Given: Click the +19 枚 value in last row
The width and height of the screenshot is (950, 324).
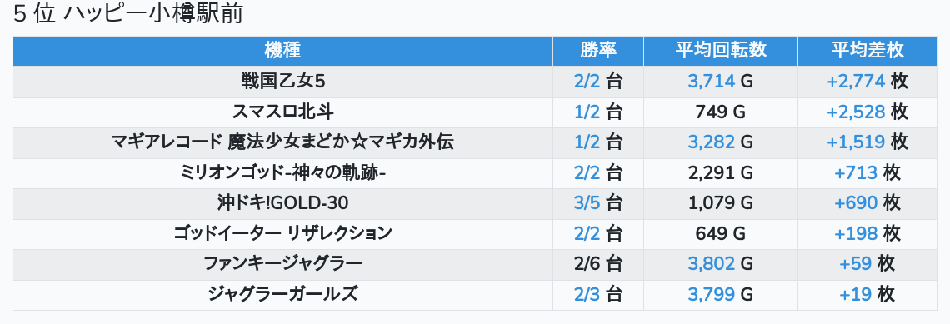Looking at the screenshot, I should click(867, 294).
